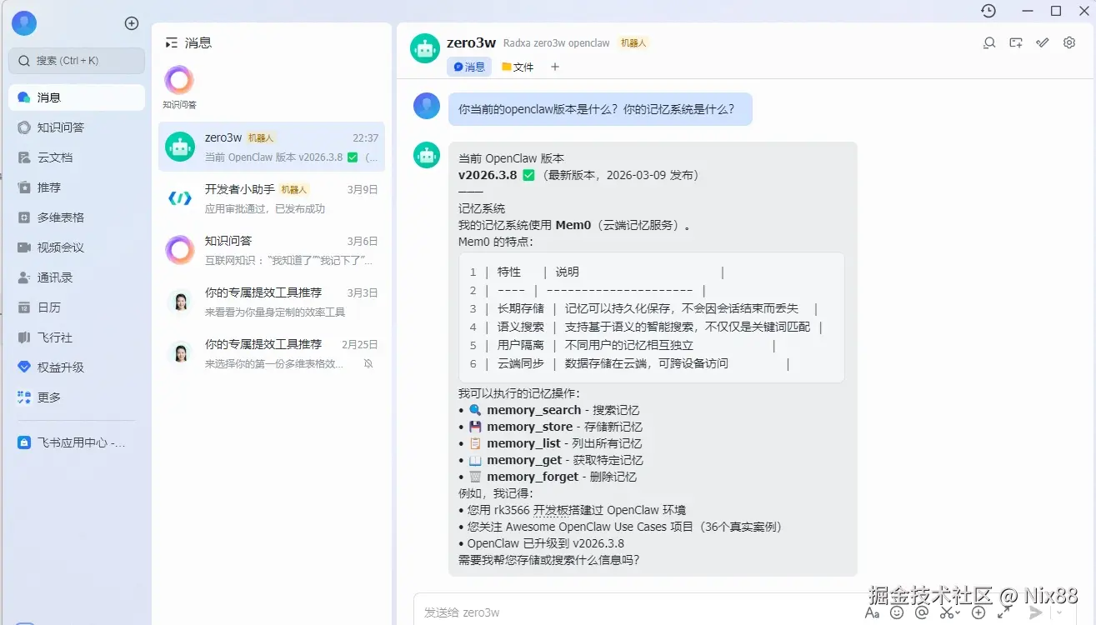Click the v2026.3.8 version text in reply
This screenshot has height=625, width=1096.
pos(488,175)
